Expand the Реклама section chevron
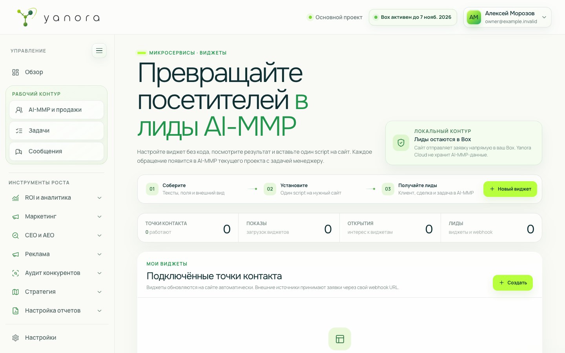Screen dimensions: 565x353 (100, 254)
